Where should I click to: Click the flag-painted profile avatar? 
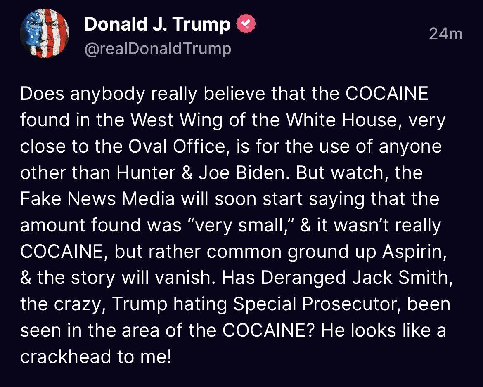44,33
